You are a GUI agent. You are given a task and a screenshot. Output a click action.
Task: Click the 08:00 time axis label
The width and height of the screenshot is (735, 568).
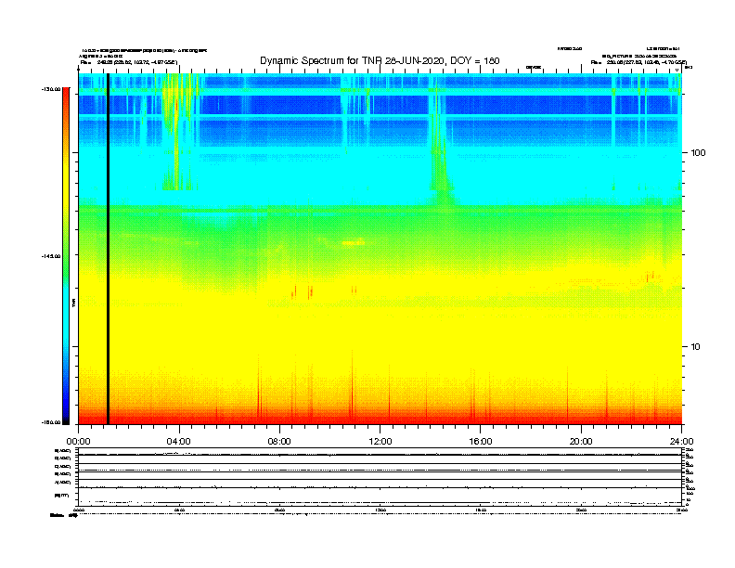[279, 442]
